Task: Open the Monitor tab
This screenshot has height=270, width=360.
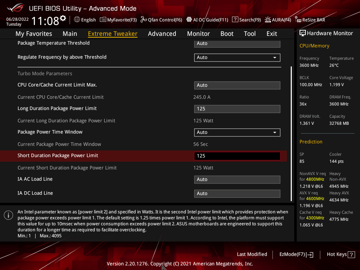Action: click(x=198, y=34)
